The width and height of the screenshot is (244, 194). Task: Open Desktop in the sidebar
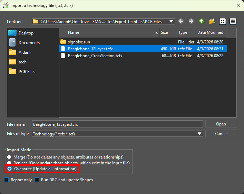(26, 33)
